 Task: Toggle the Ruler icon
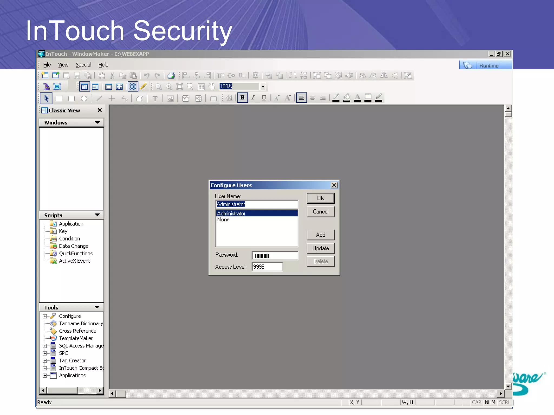point(143,87)
